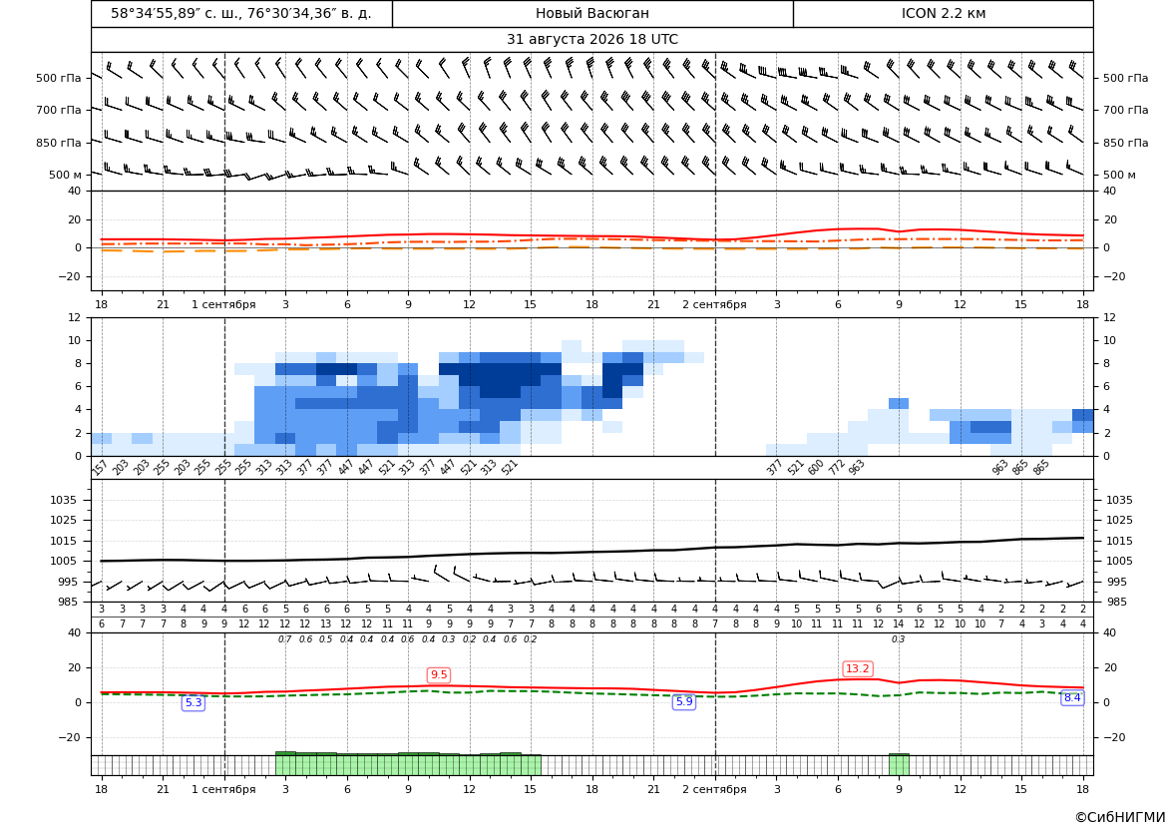Click the ©СибНИГМИ copyright text

(1120, 817)
